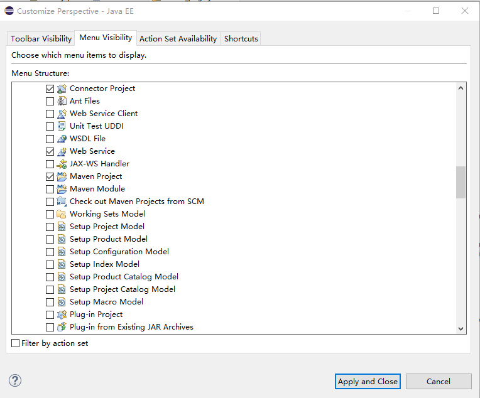Enable Filter by action set
The width and height of the screenshot is (480, 398).
pos(15,343)
